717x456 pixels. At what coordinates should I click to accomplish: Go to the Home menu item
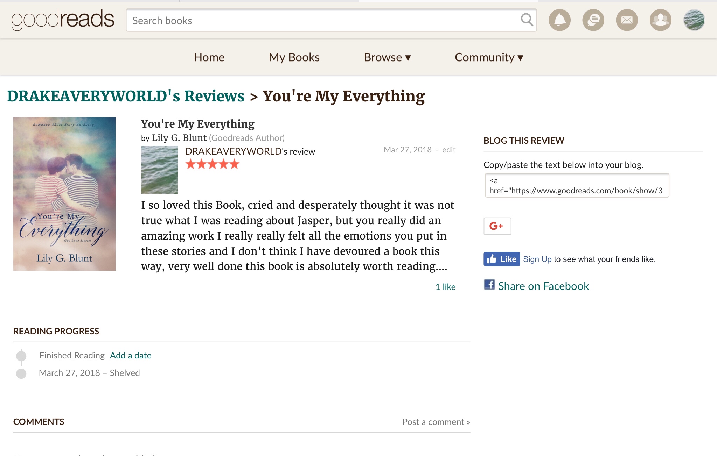(209, 57)
